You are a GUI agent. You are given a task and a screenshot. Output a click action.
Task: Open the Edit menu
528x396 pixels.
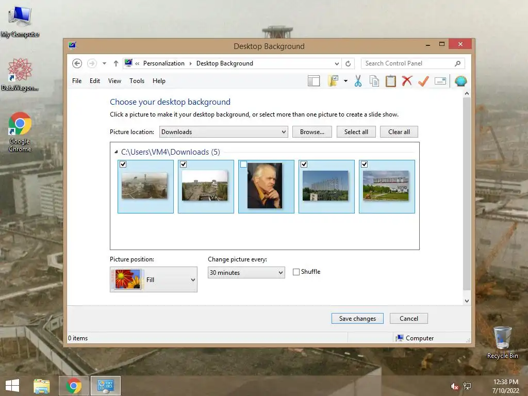click(x=95, y=81)
